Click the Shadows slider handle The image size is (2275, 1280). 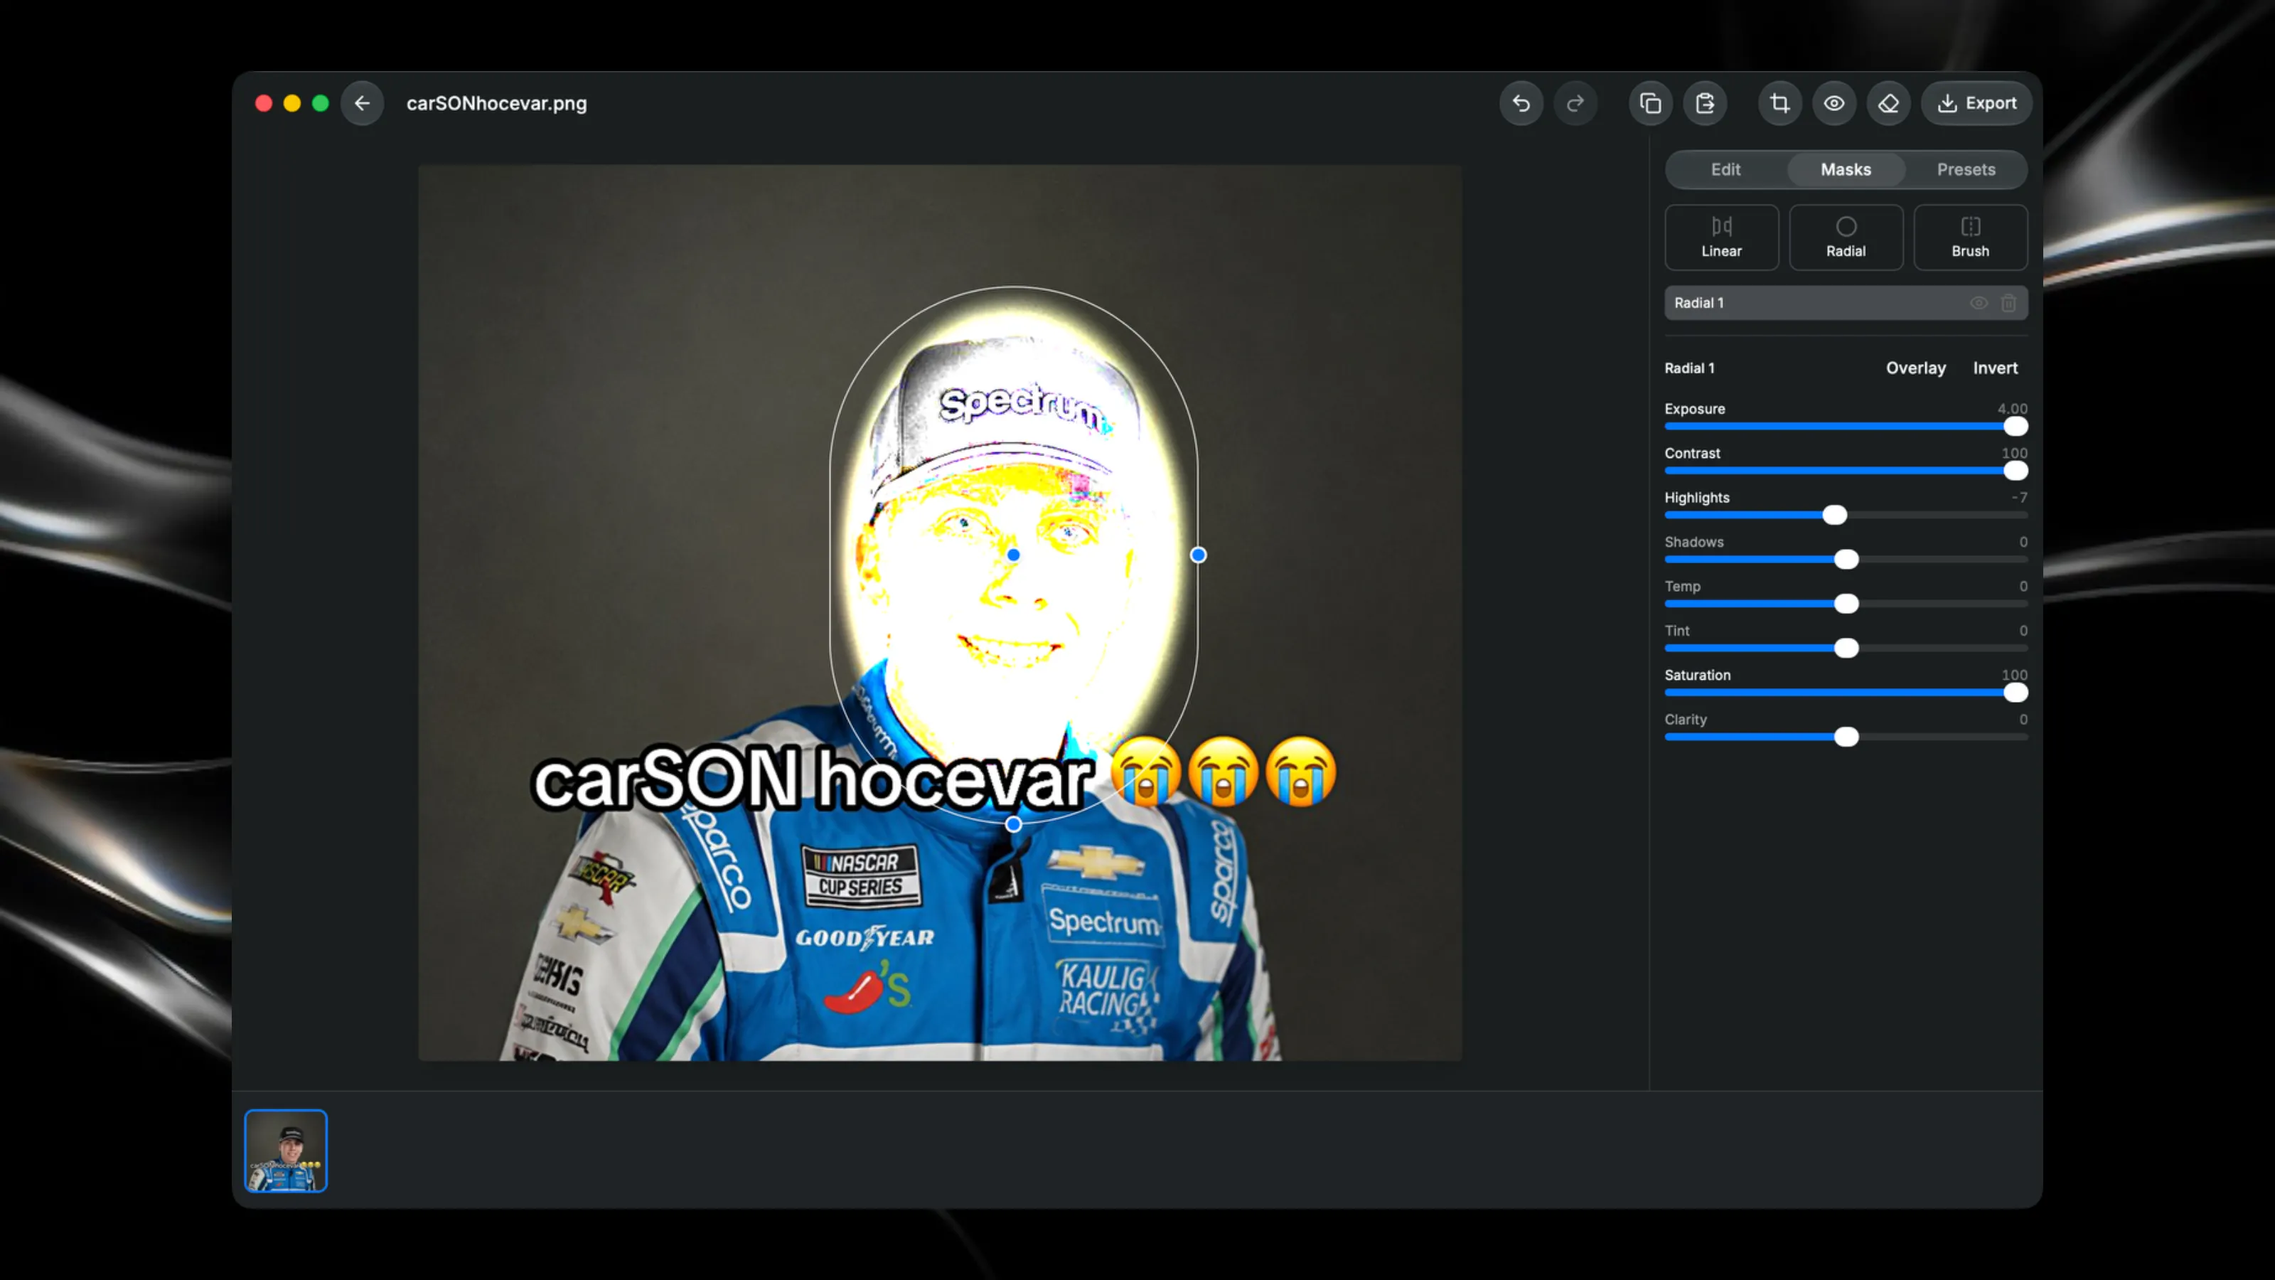point(1846,559)
